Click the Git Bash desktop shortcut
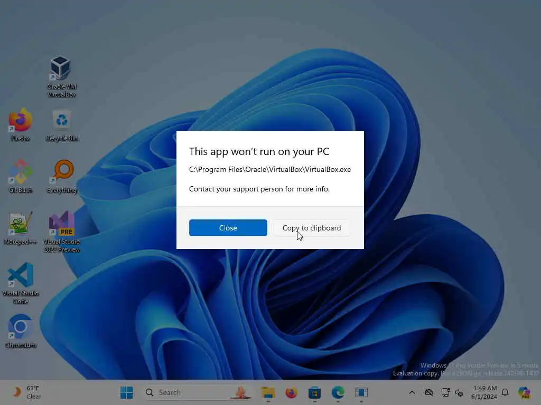This screenshot has height=405, width=541. [21, 176]
